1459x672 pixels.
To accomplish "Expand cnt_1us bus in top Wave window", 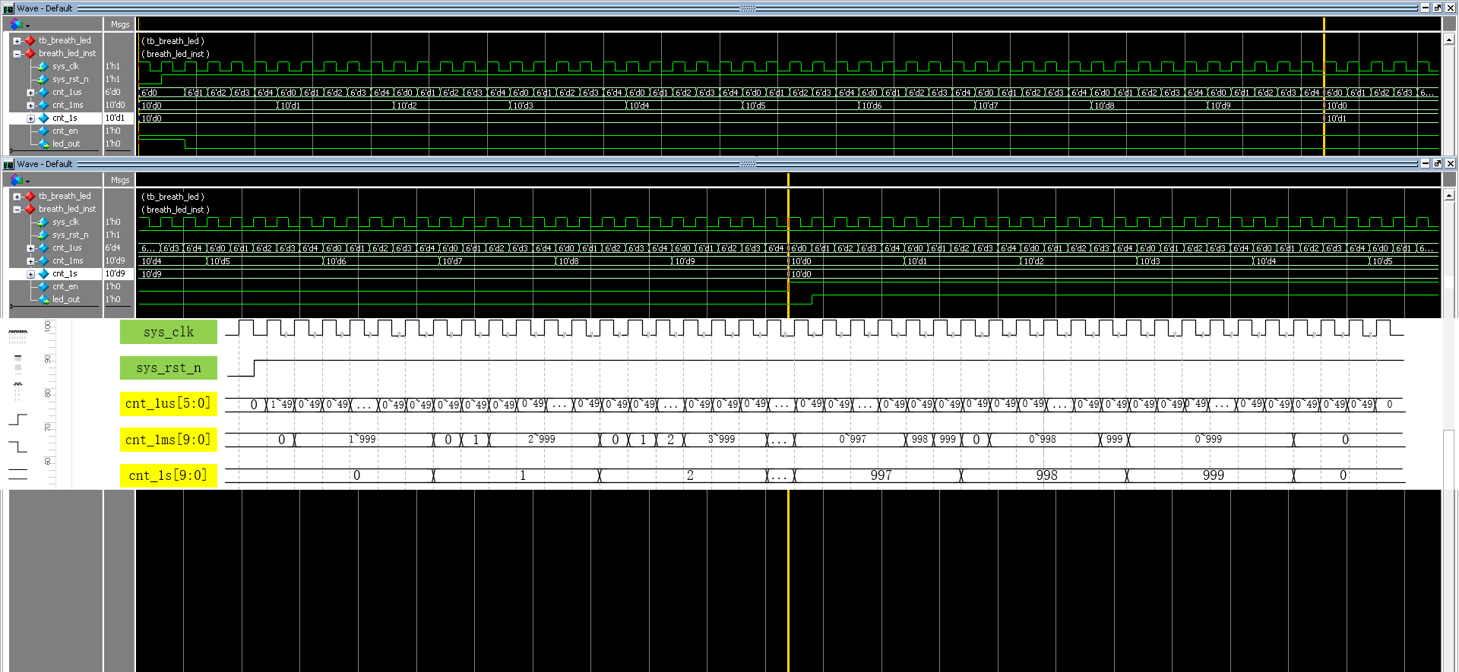I will (30, 93).
